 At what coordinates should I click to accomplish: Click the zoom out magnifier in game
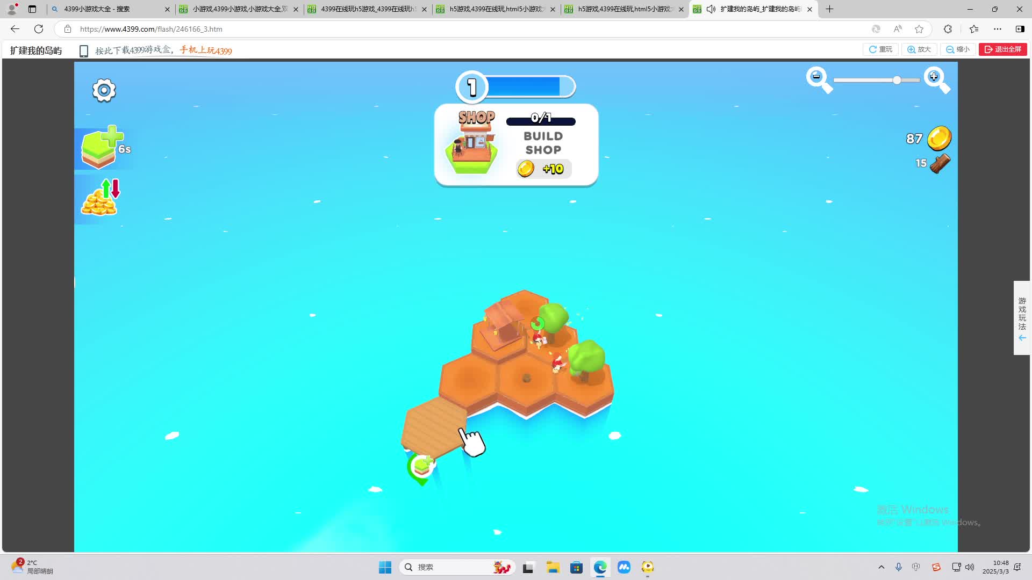click(818, 79)
